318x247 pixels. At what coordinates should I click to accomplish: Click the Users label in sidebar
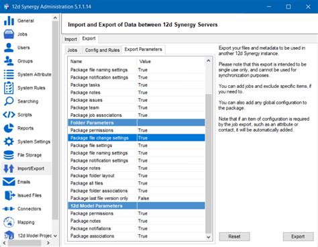click(x=23, y=48)
